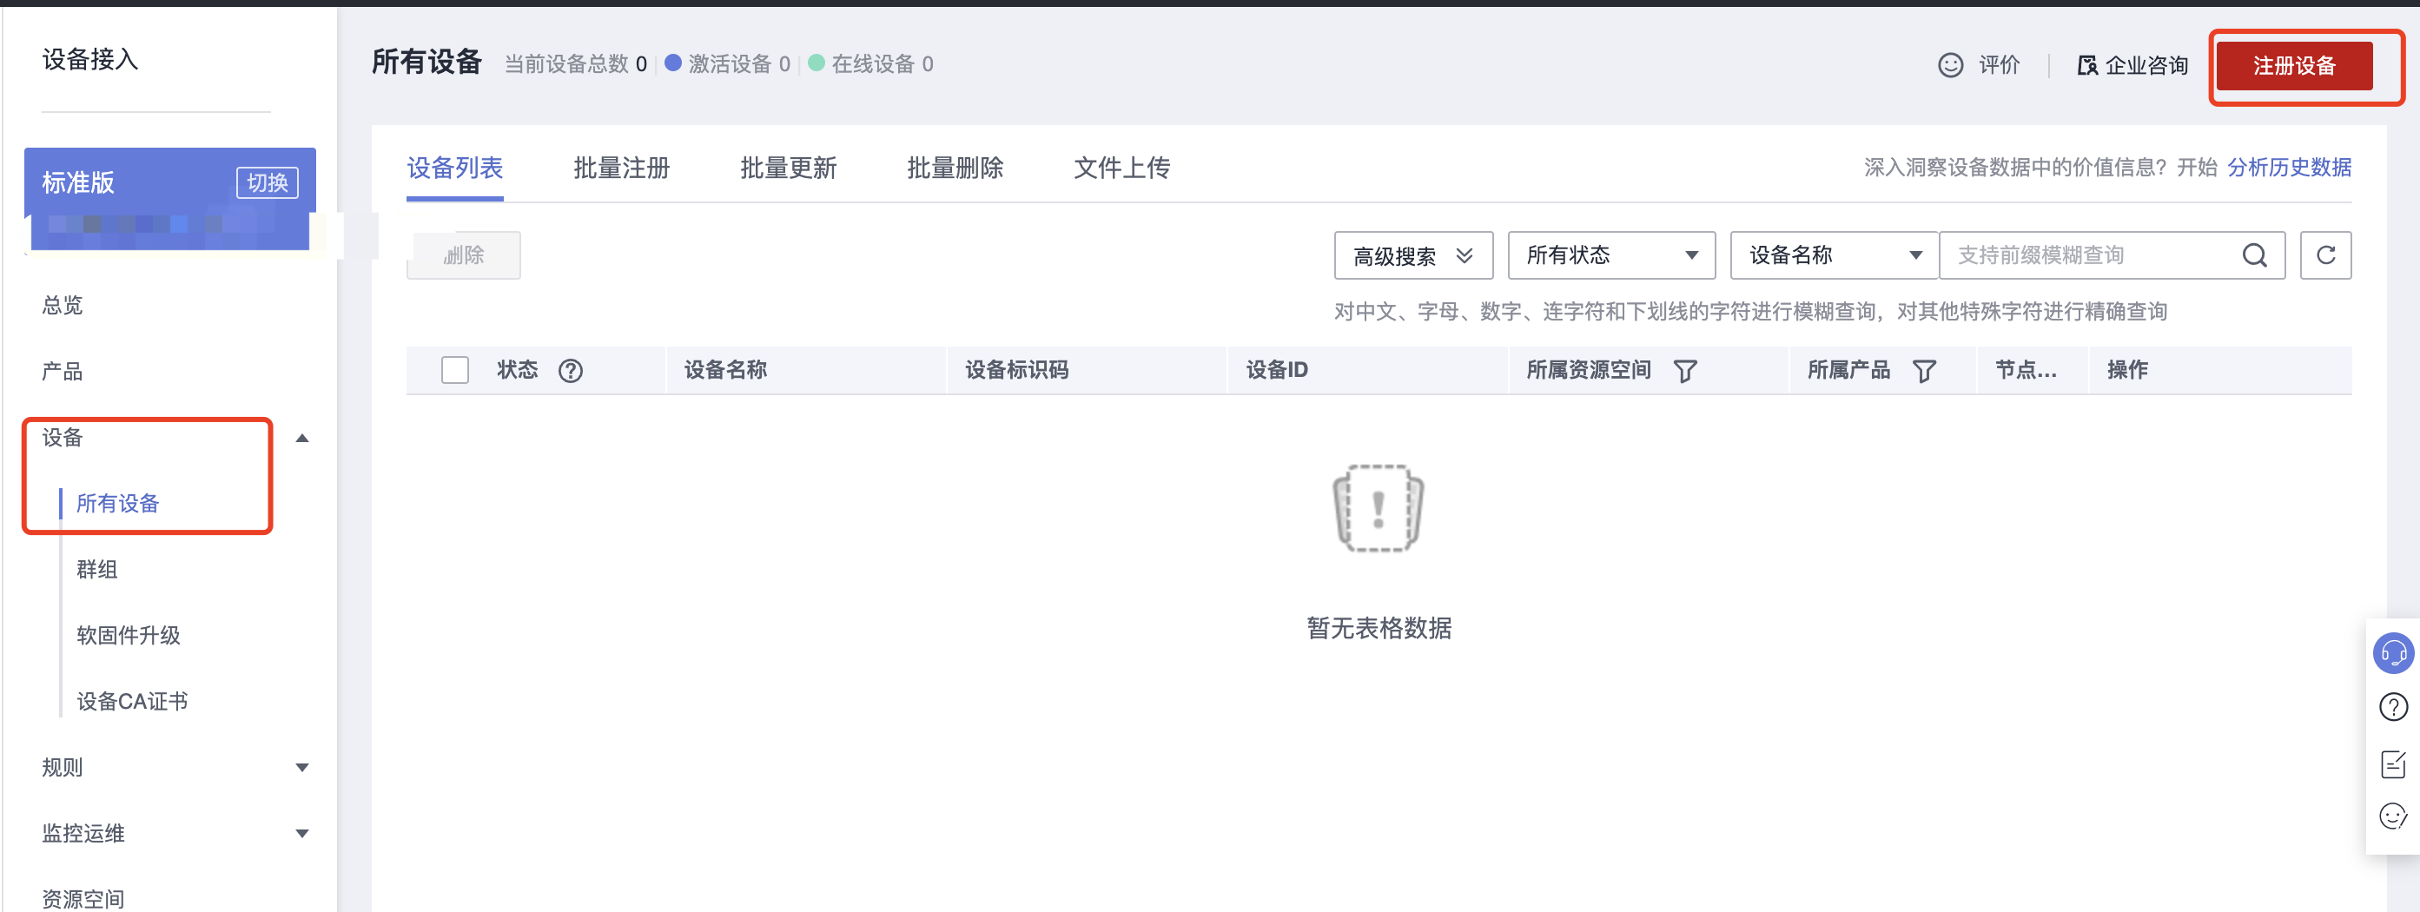
Task: Switch to the 批量更新 tab
Action: [788, 169]
